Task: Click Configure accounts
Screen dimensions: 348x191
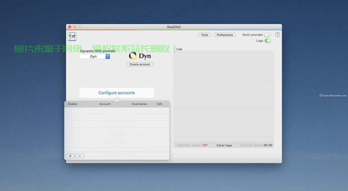Action: pyautogui.click(x=117, y=93)
